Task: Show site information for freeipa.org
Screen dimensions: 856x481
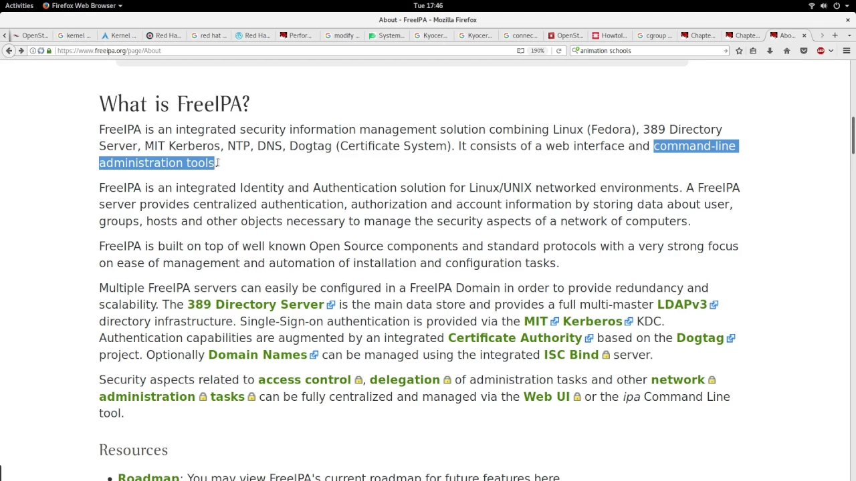Action: (33, 51)
